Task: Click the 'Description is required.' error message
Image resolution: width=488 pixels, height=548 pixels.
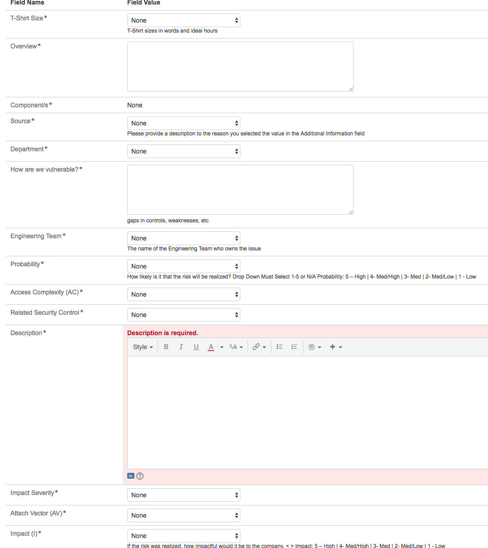Action: [x=163, y=333]
